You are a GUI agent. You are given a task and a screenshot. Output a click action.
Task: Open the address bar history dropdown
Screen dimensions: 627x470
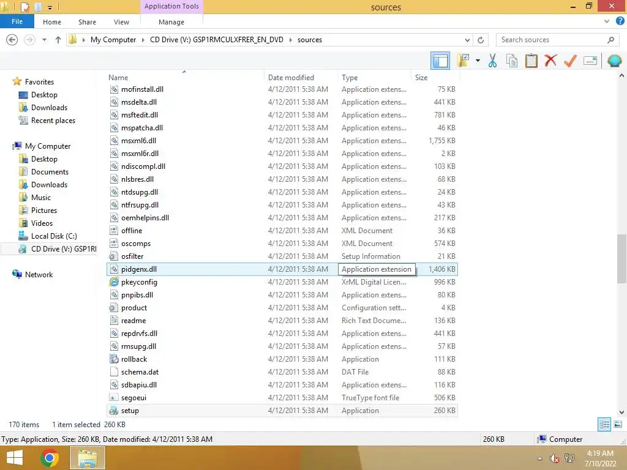click(x=467, y=40)
